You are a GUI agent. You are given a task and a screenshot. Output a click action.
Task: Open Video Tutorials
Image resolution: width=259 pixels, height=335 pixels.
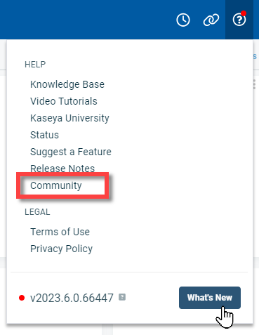tap(64, 101)
